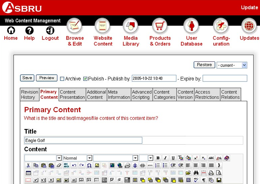Screen dimensions: 260x184
Task: Open the Browse & Edit section
Action: [x=75, y=33]
